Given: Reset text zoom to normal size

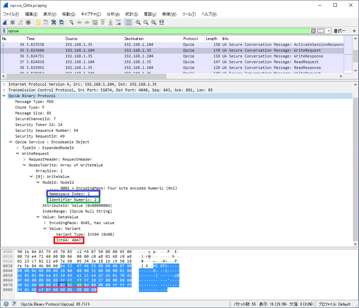Looking at the screenshot, I should (153, 22).
